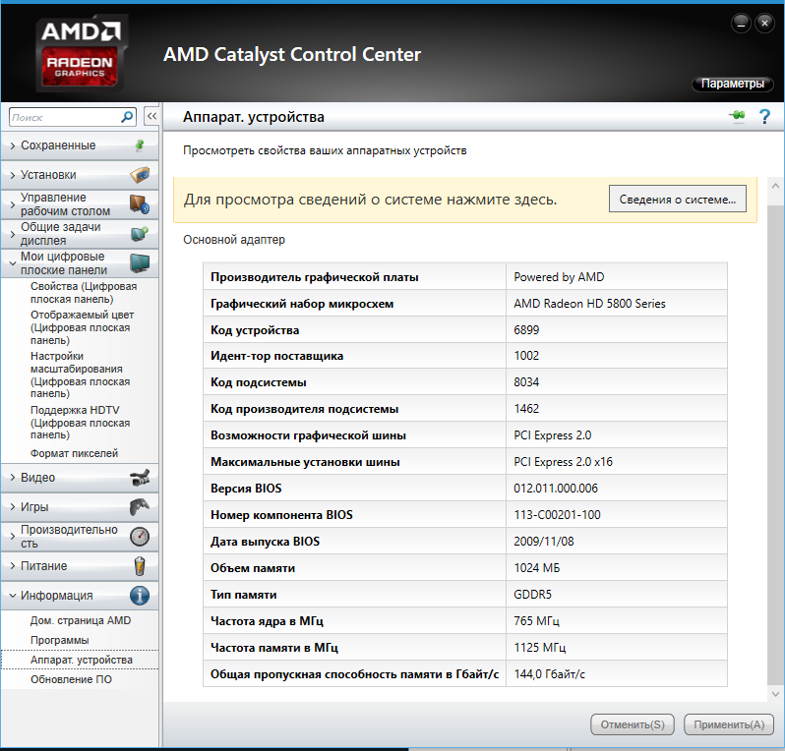Click the green pin icon in page header
This screenshot has width=785, height=751.
coord(738,116)
